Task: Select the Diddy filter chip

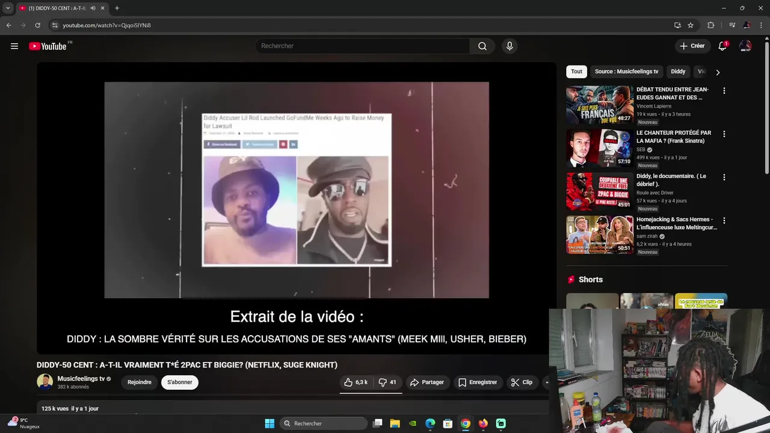Action: coord(678,72)
